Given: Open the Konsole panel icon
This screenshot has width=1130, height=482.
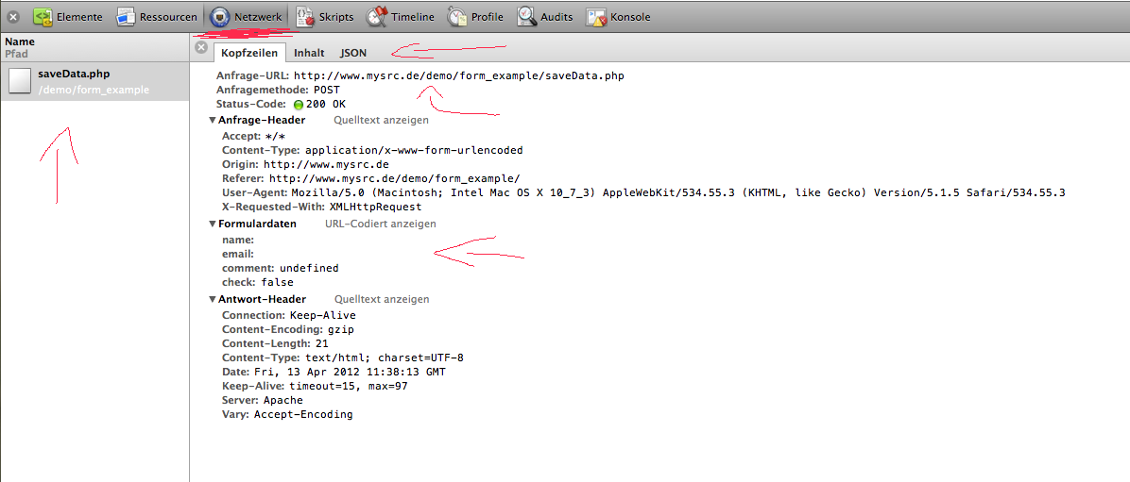Looking at the screenshot, I should coord(597,17).
